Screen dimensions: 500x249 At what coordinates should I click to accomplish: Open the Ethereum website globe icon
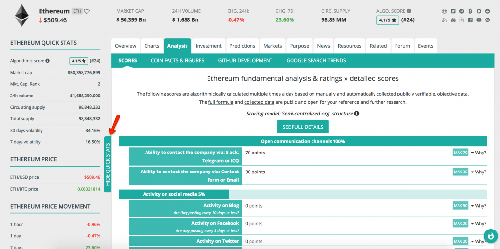pyautogui.click(x=444, y=11)
